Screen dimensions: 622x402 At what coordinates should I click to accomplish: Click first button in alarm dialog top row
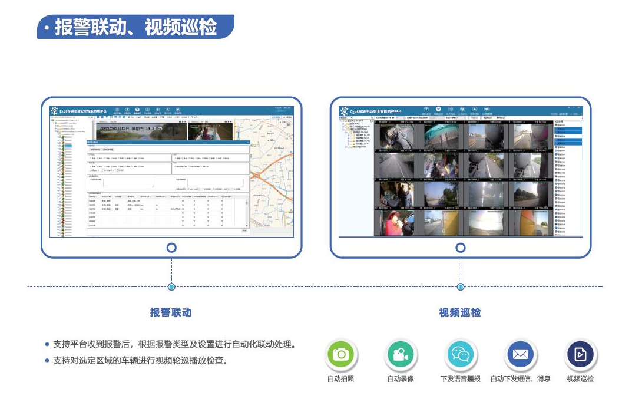coord(94,150)
